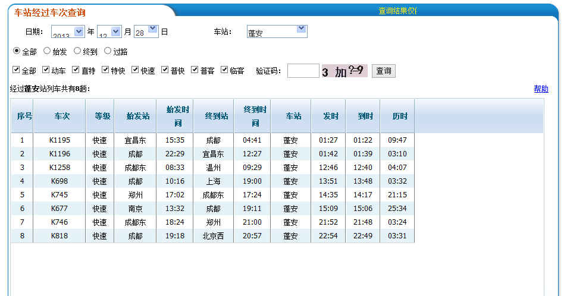Uncheck the 动车 checkbox

click(46, 70)
